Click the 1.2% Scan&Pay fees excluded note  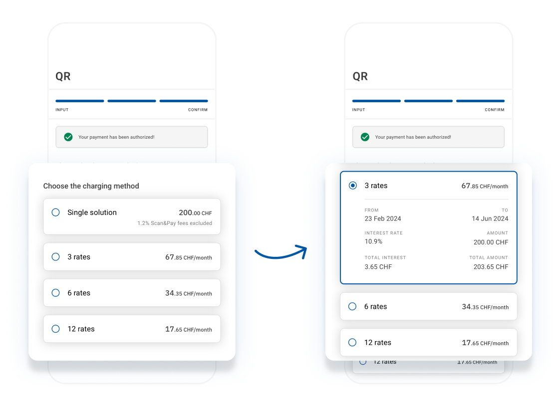click(x=175, y=223)
